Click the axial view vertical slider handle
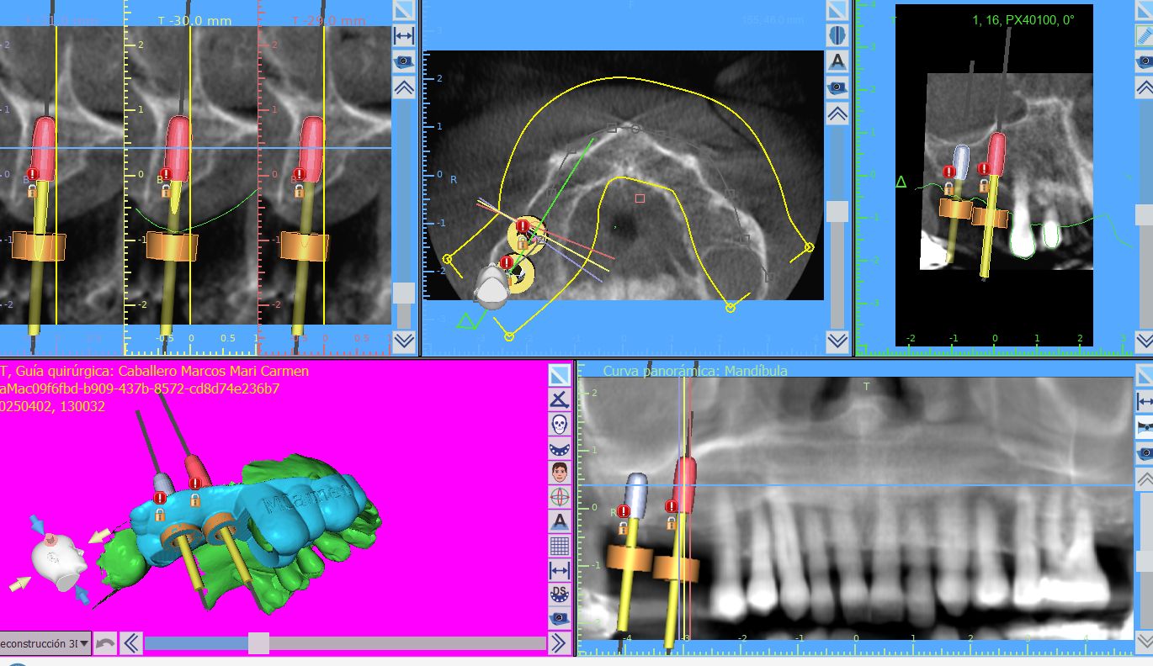 tap(837, 211)
